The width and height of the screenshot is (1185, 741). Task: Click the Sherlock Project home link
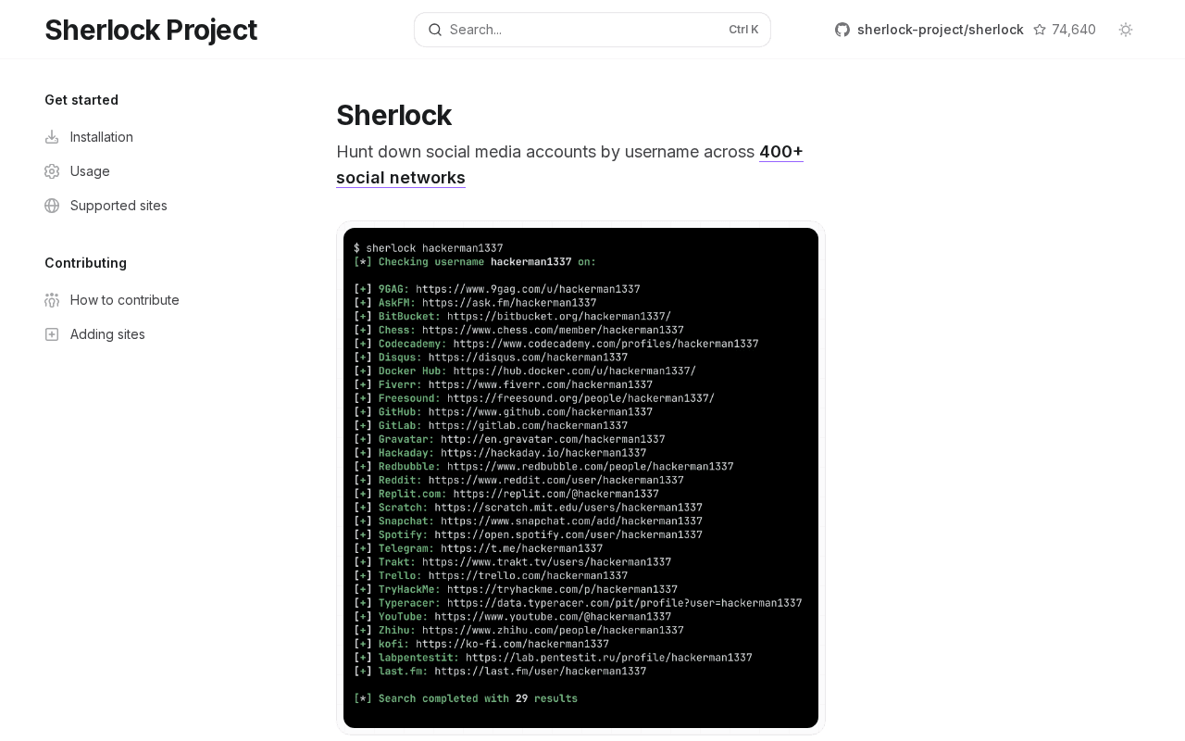pos(151,29)
